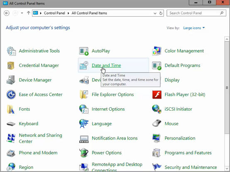The width and height of the screenshot is (230, 172).
Task: Open the Ease of Access Center icon
Action: click(x=11, y=94)
